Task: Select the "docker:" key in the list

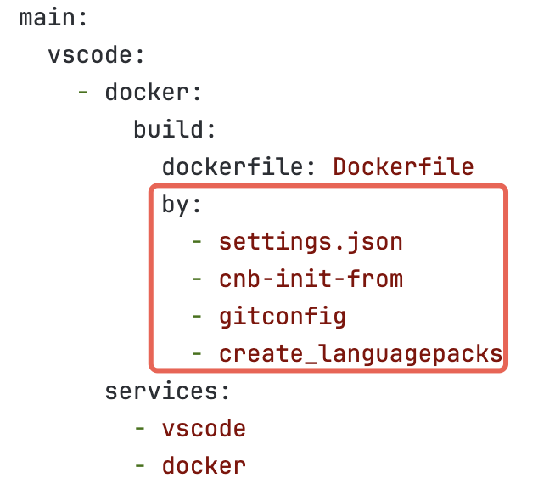Action: 153,93
